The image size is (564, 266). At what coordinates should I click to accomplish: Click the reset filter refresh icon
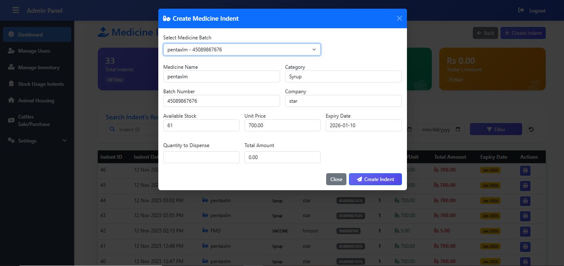click(x=531, y=129)
